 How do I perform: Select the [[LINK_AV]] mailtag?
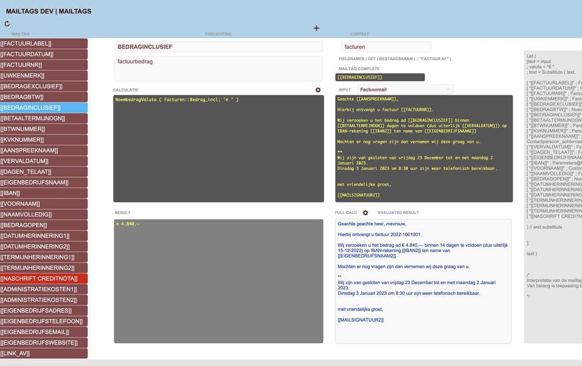tap(44, 353)
